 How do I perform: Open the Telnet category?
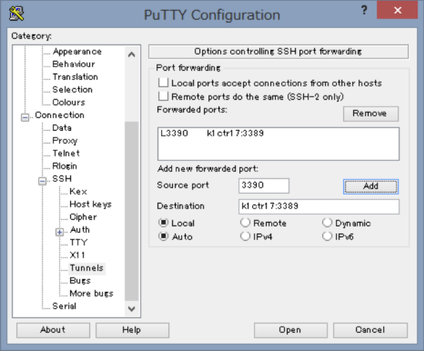tap(66, 153)
